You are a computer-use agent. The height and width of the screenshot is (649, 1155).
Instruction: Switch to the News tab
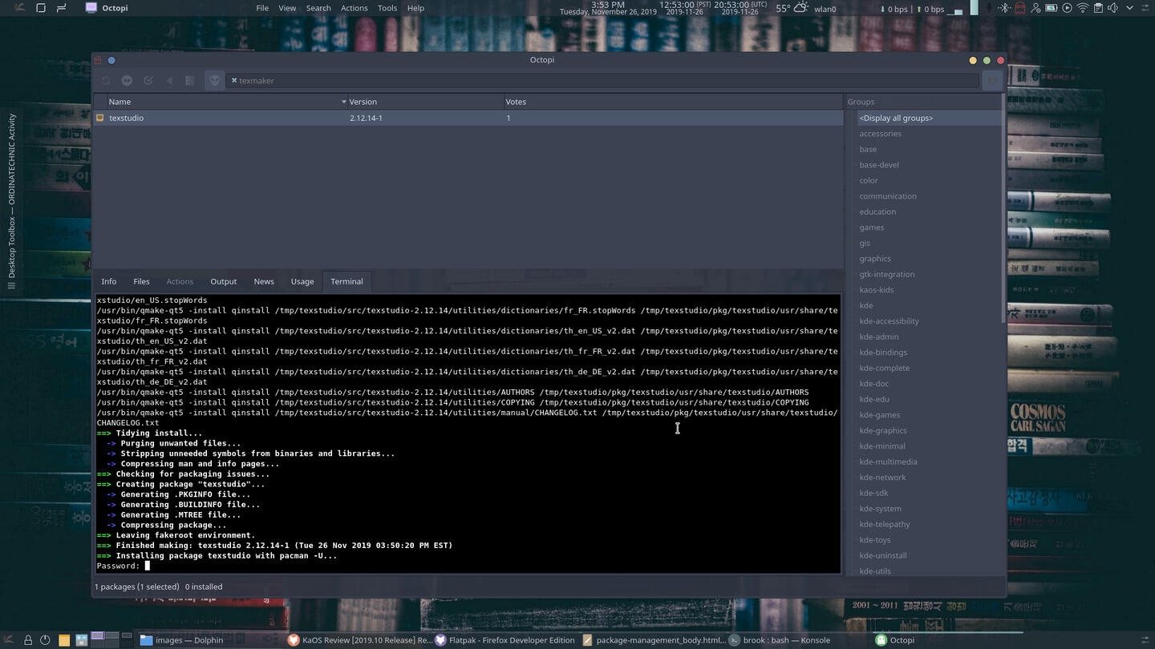coord(264,281)
